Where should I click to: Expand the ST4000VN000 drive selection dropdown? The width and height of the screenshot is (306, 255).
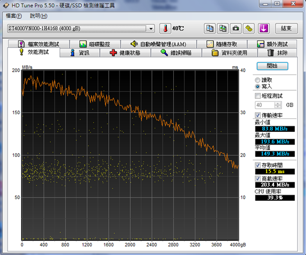point(151,29)
